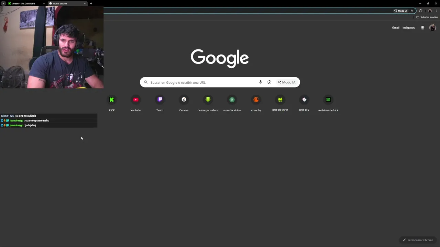440x247 pixels.
Task: Open the Chrome profile avatar in the toolbar
Action: [x=430, y=11]
